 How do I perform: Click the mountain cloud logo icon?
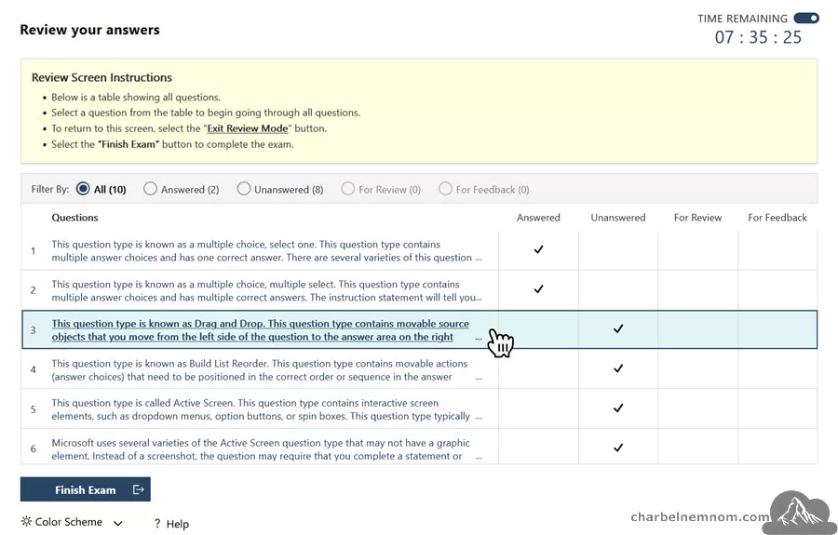[x=802, y=513]
